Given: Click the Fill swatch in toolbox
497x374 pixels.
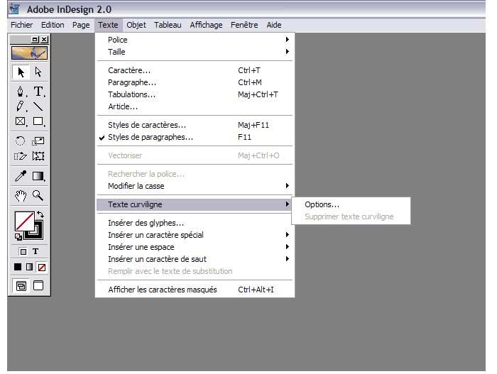Looking at the screenshot, I should pyautogui.click(x=24, y=221).
